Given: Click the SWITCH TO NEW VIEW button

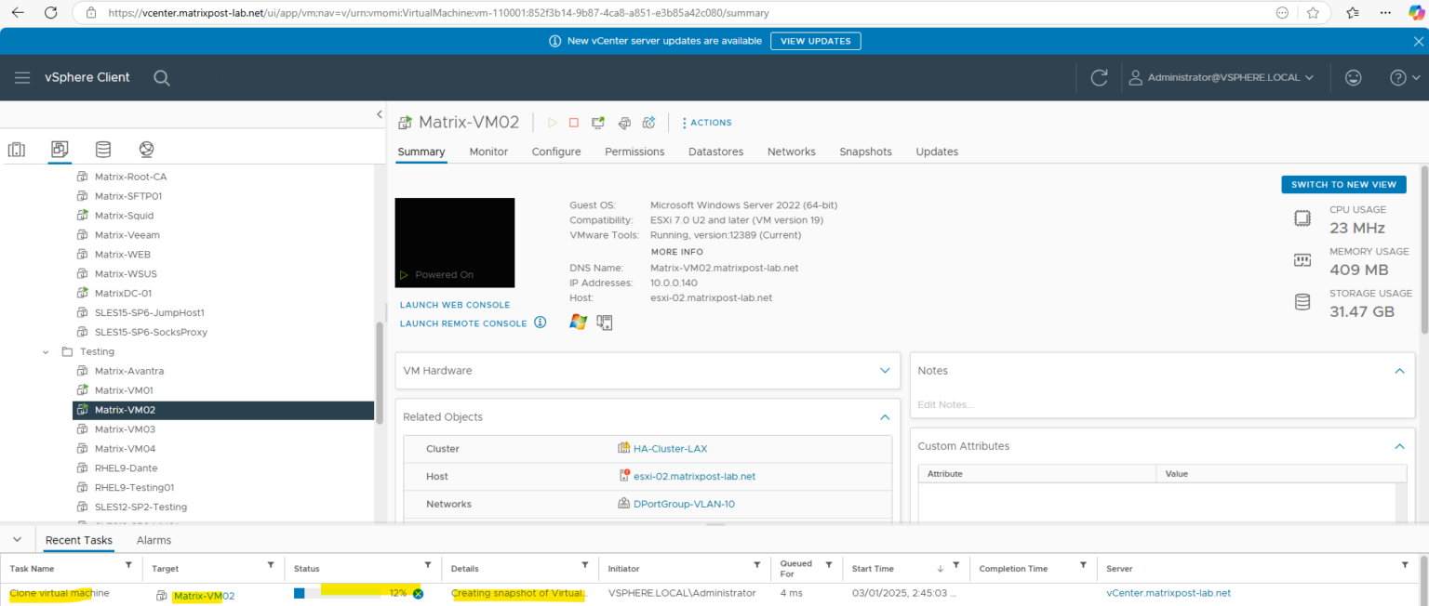Looking at the screenshot, I should 1343,184.
